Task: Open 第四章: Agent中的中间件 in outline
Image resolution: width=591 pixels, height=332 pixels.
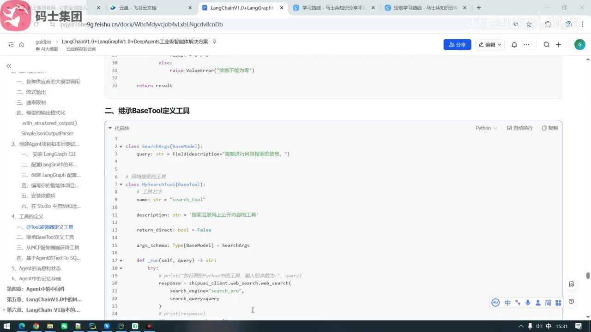Action: 36,289
